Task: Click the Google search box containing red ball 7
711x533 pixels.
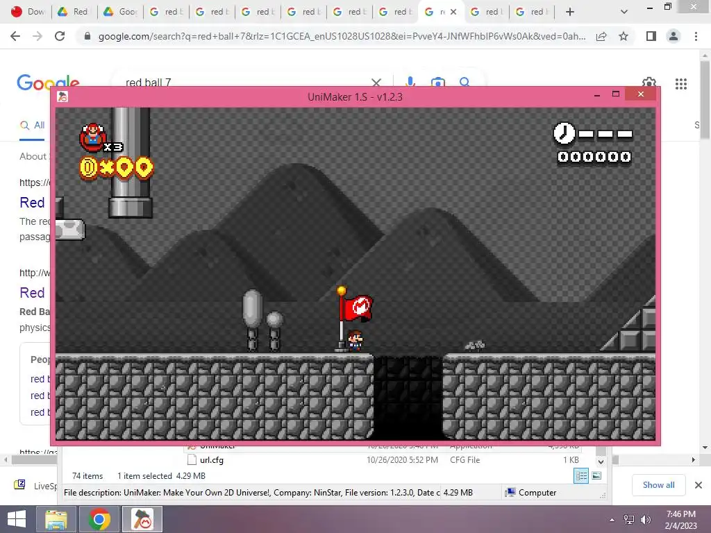Action: click(245, 82)
